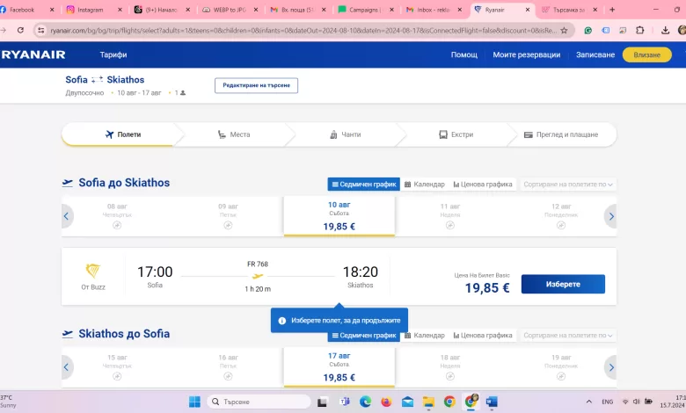Select the 12 авг date card
This screenshot has height=413, width=686.
pyautogui.click(x=561, y=216)
